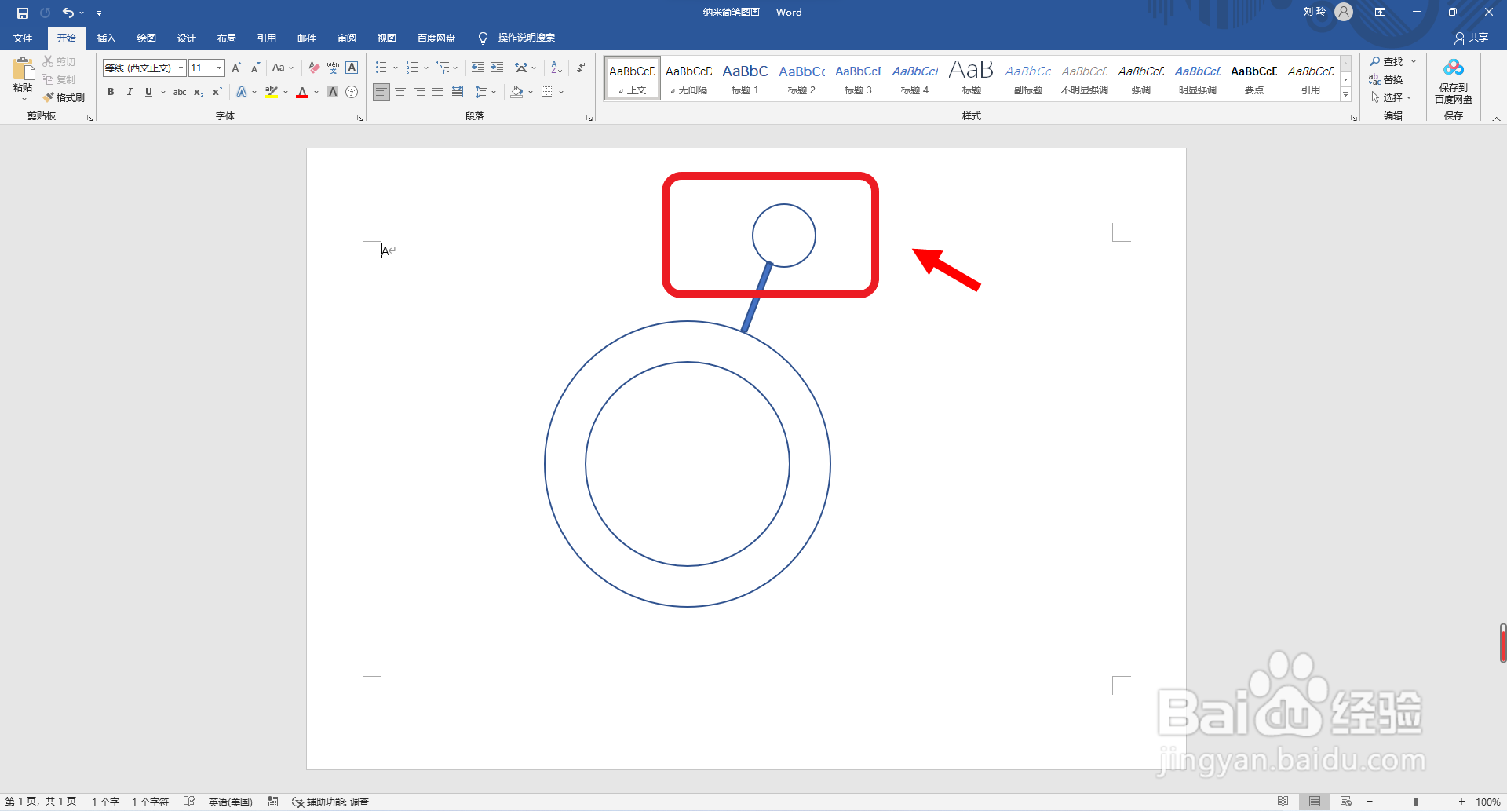Toggle subscript formatting
This screenshot has width=1507, height=811.
coord(199,92)
